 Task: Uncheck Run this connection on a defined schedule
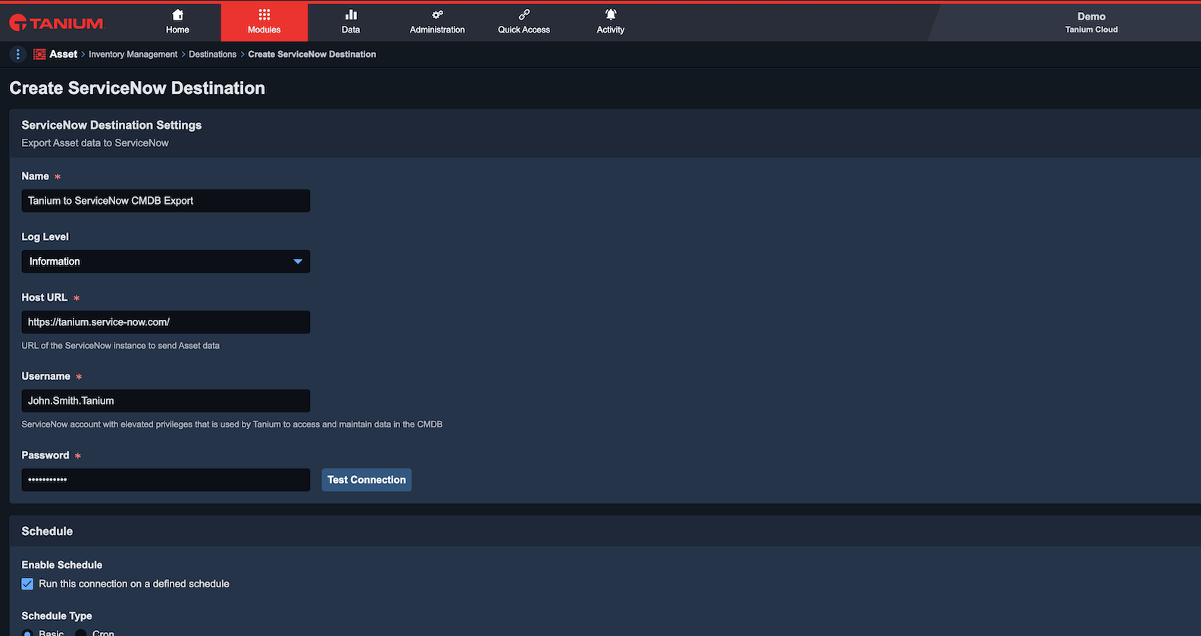point(27,584)
